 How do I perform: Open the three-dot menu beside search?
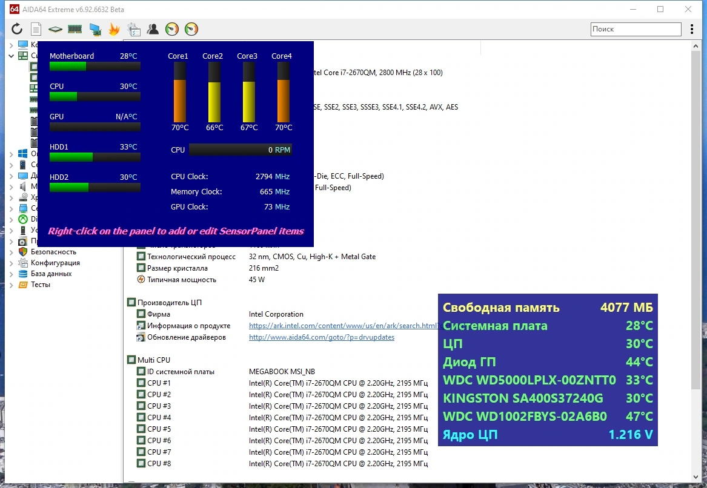click(692, 29)
